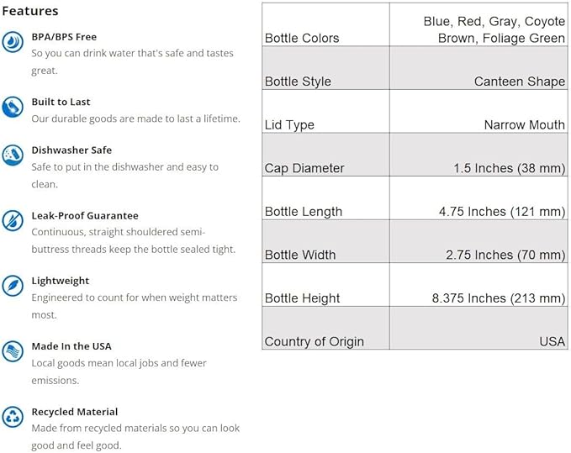
Task: Click the 4.75 Inches bottle length value
Action: point(501,212)
